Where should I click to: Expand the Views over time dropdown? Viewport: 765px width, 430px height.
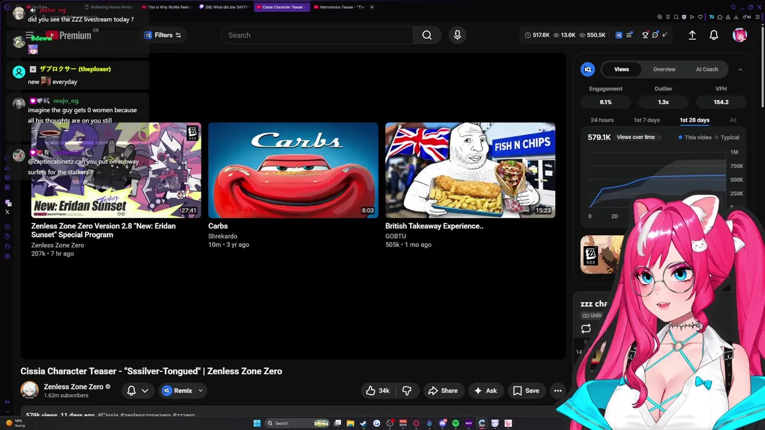639,137
